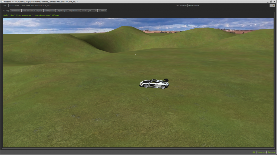Switch to the Настройки tab
This screenshot has width=277, height=155.
point(15,11)
